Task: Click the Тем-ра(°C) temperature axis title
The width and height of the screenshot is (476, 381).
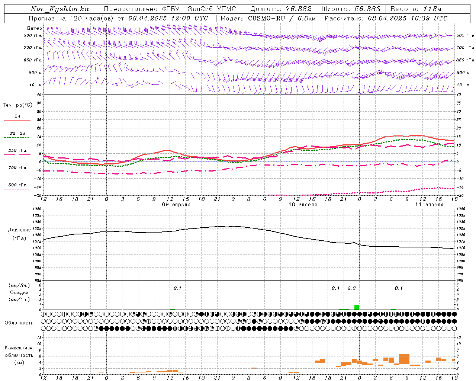Action: tap(17, 105)
